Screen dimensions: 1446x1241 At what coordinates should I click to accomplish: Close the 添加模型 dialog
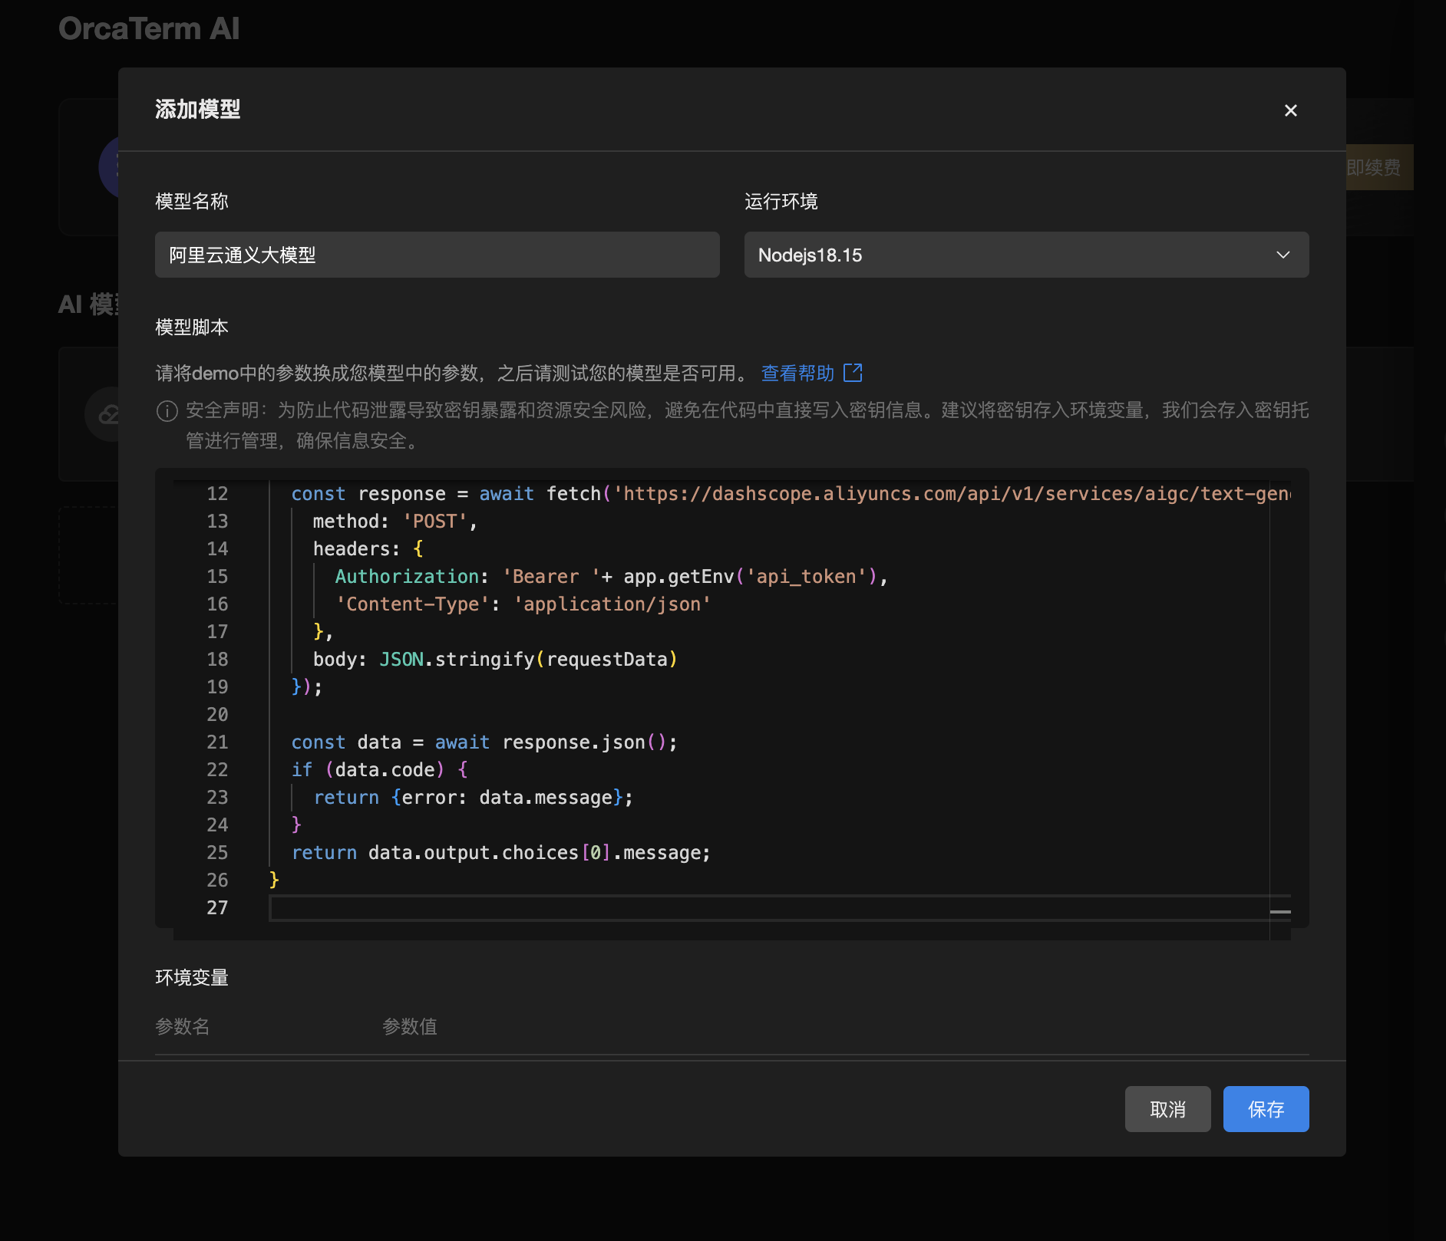tap(1290, 110)
